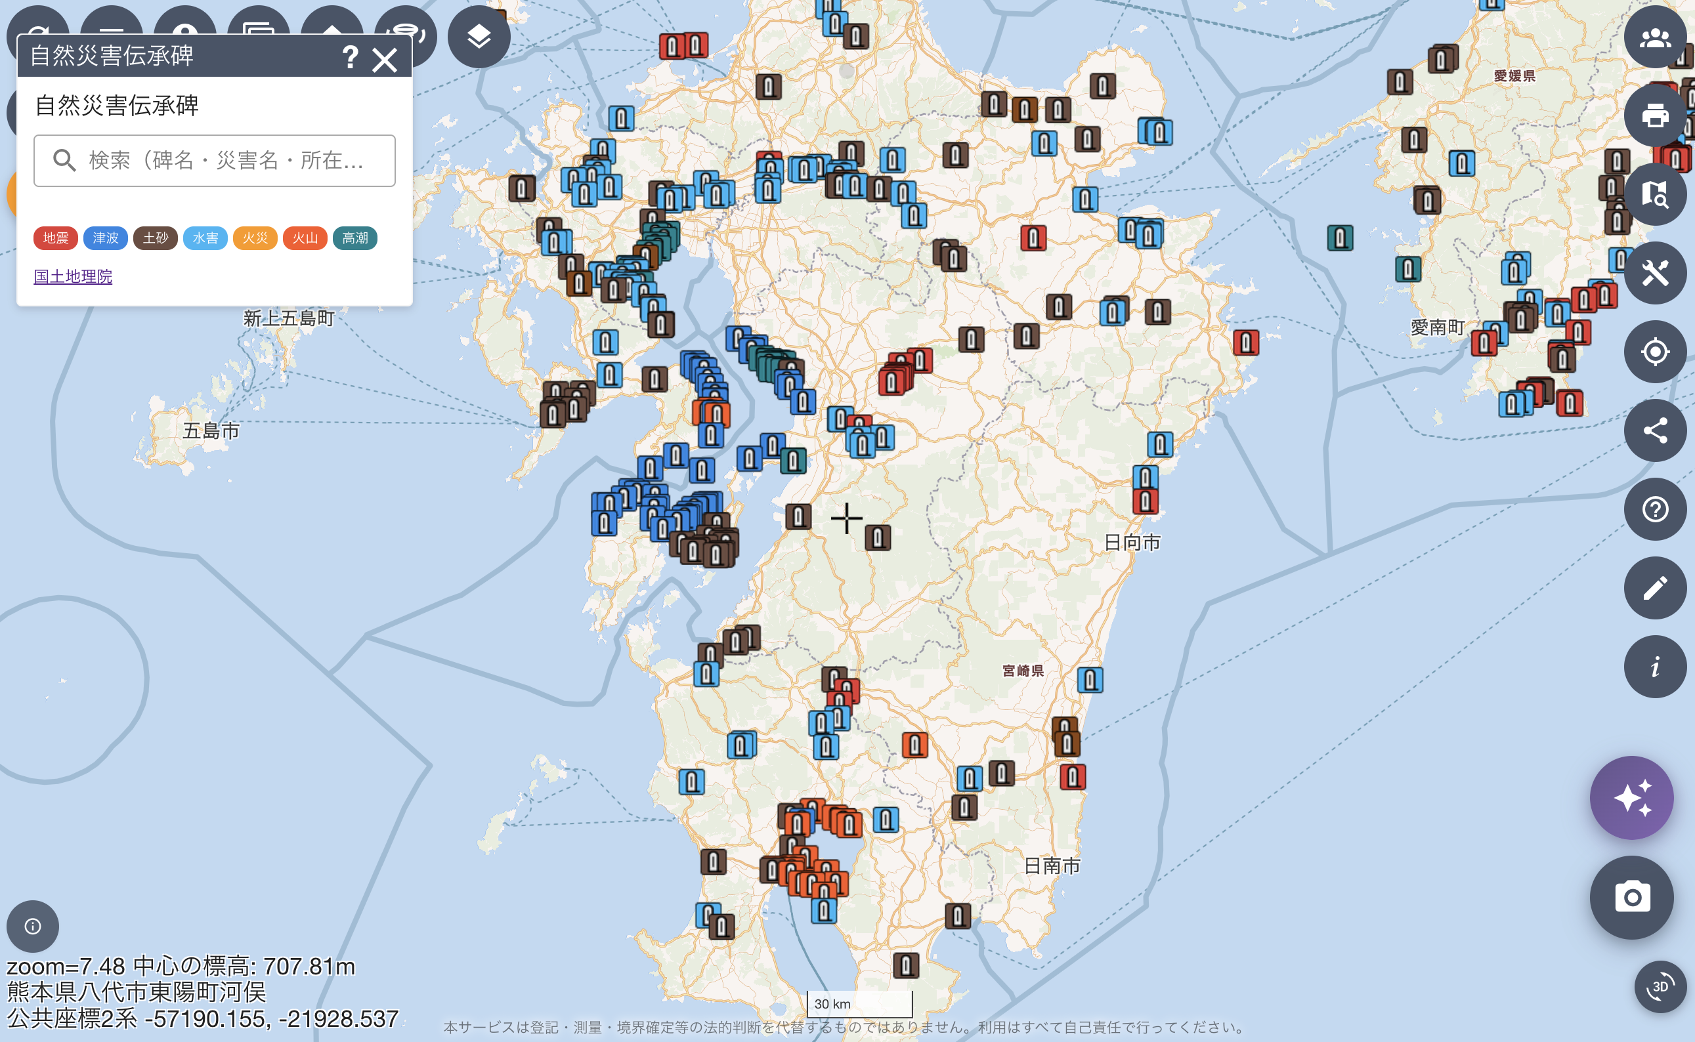
Task: Toggle the 地震 category filter
Action: 55,238
